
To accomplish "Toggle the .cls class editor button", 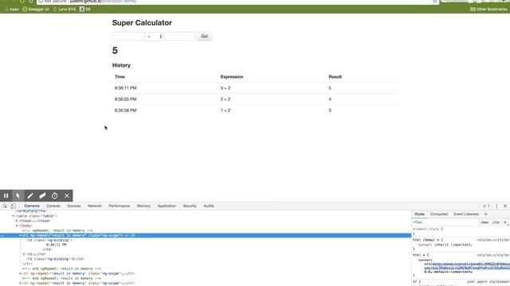I will 496,222.
